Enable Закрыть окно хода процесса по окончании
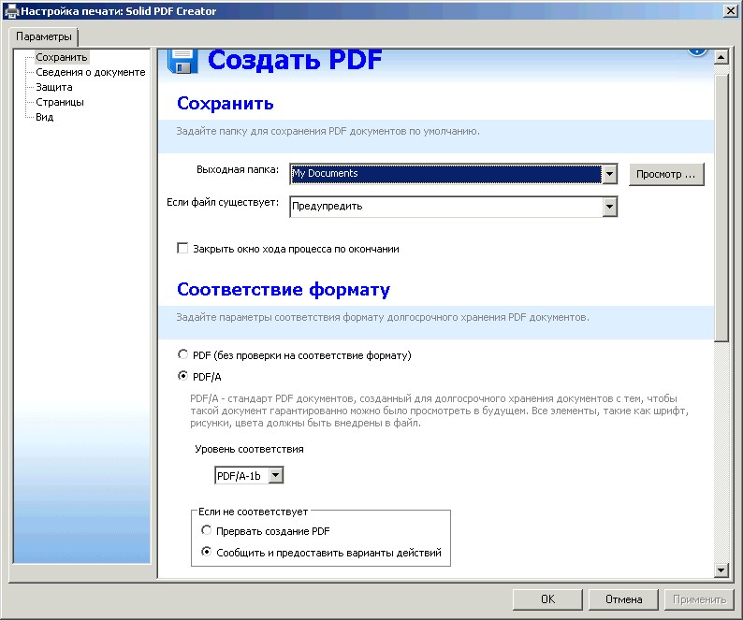Screen dimensions: 743x620 [182, 248]
